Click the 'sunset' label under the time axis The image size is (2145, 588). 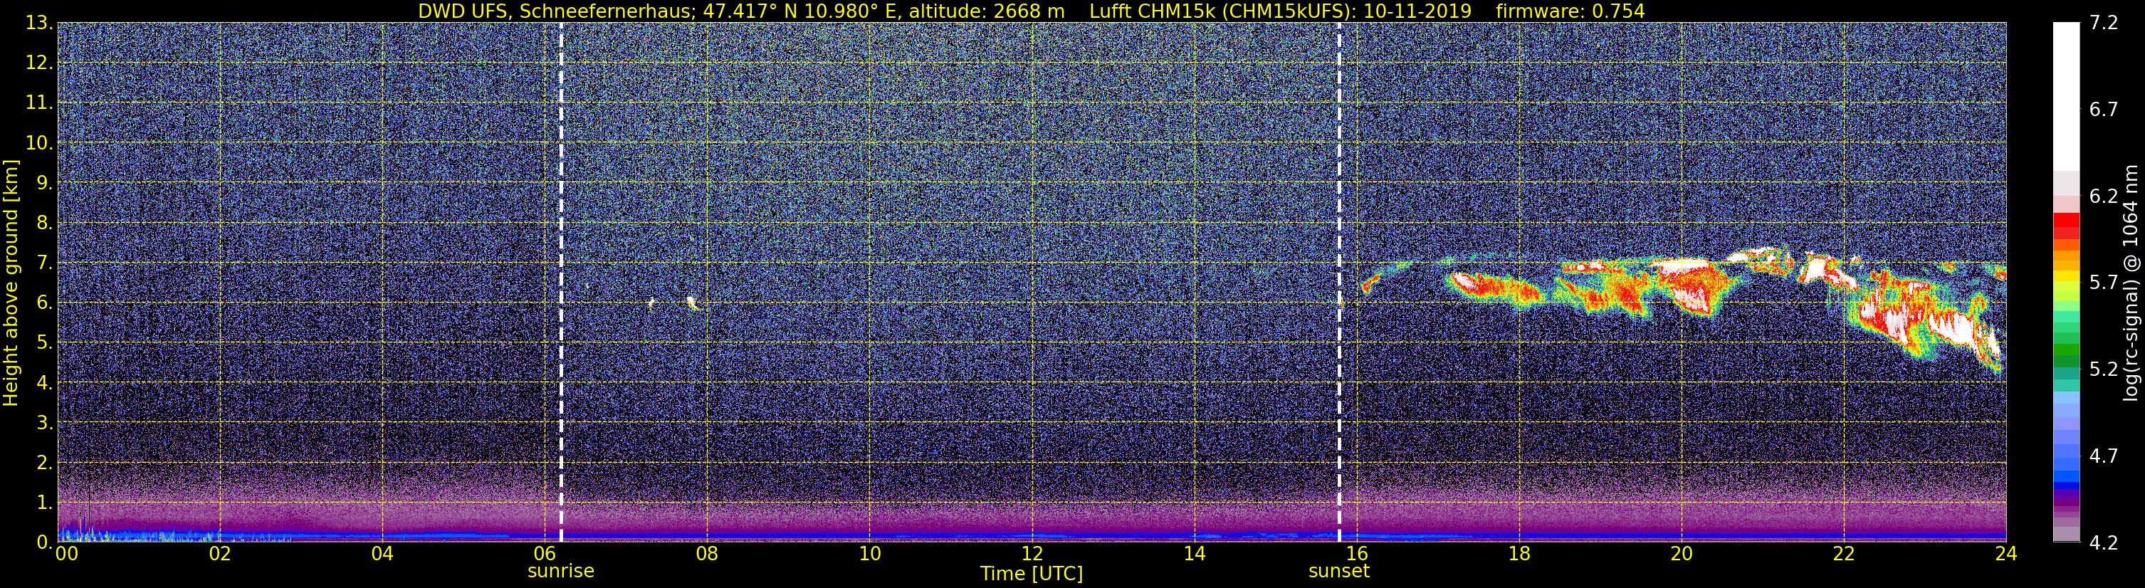1339,572
